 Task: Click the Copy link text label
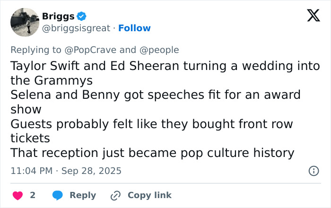coord(149,195)
